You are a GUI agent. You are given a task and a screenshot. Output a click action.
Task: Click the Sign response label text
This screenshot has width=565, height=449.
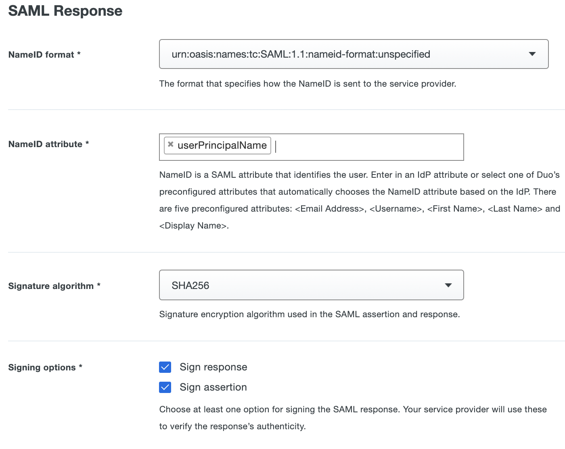[213, 367]
